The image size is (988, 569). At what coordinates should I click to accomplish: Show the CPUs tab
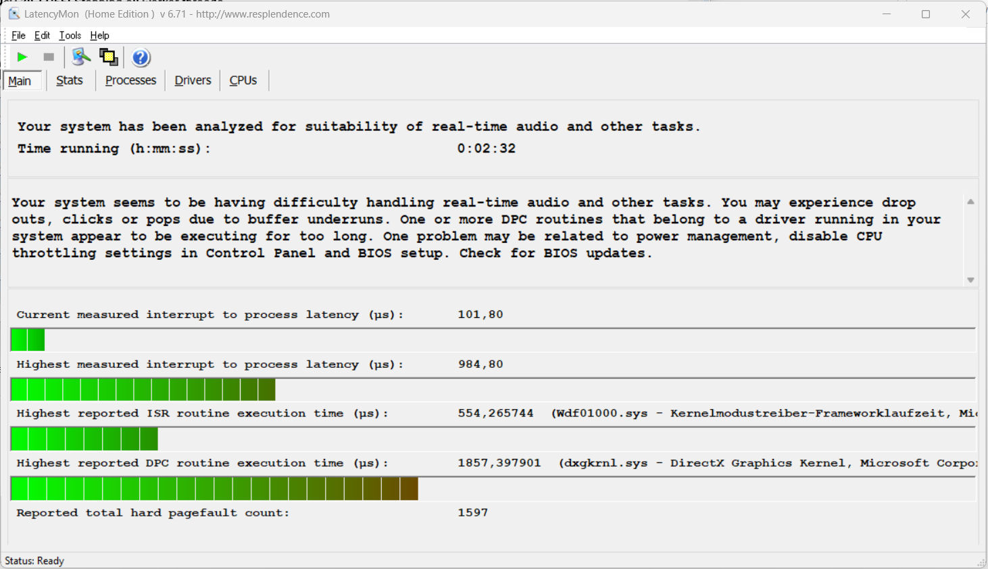pyautogui.click(x=243, y=80)
